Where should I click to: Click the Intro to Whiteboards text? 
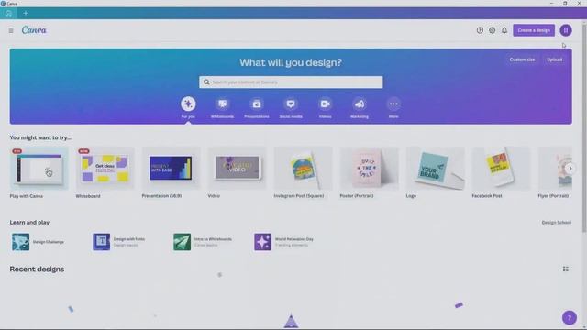click(x=213, y=239)
